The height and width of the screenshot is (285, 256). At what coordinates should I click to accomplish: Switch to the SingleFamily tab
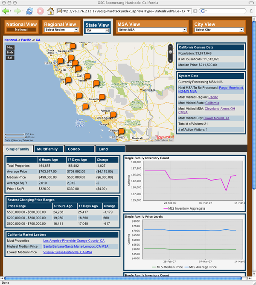coord(18,149)
